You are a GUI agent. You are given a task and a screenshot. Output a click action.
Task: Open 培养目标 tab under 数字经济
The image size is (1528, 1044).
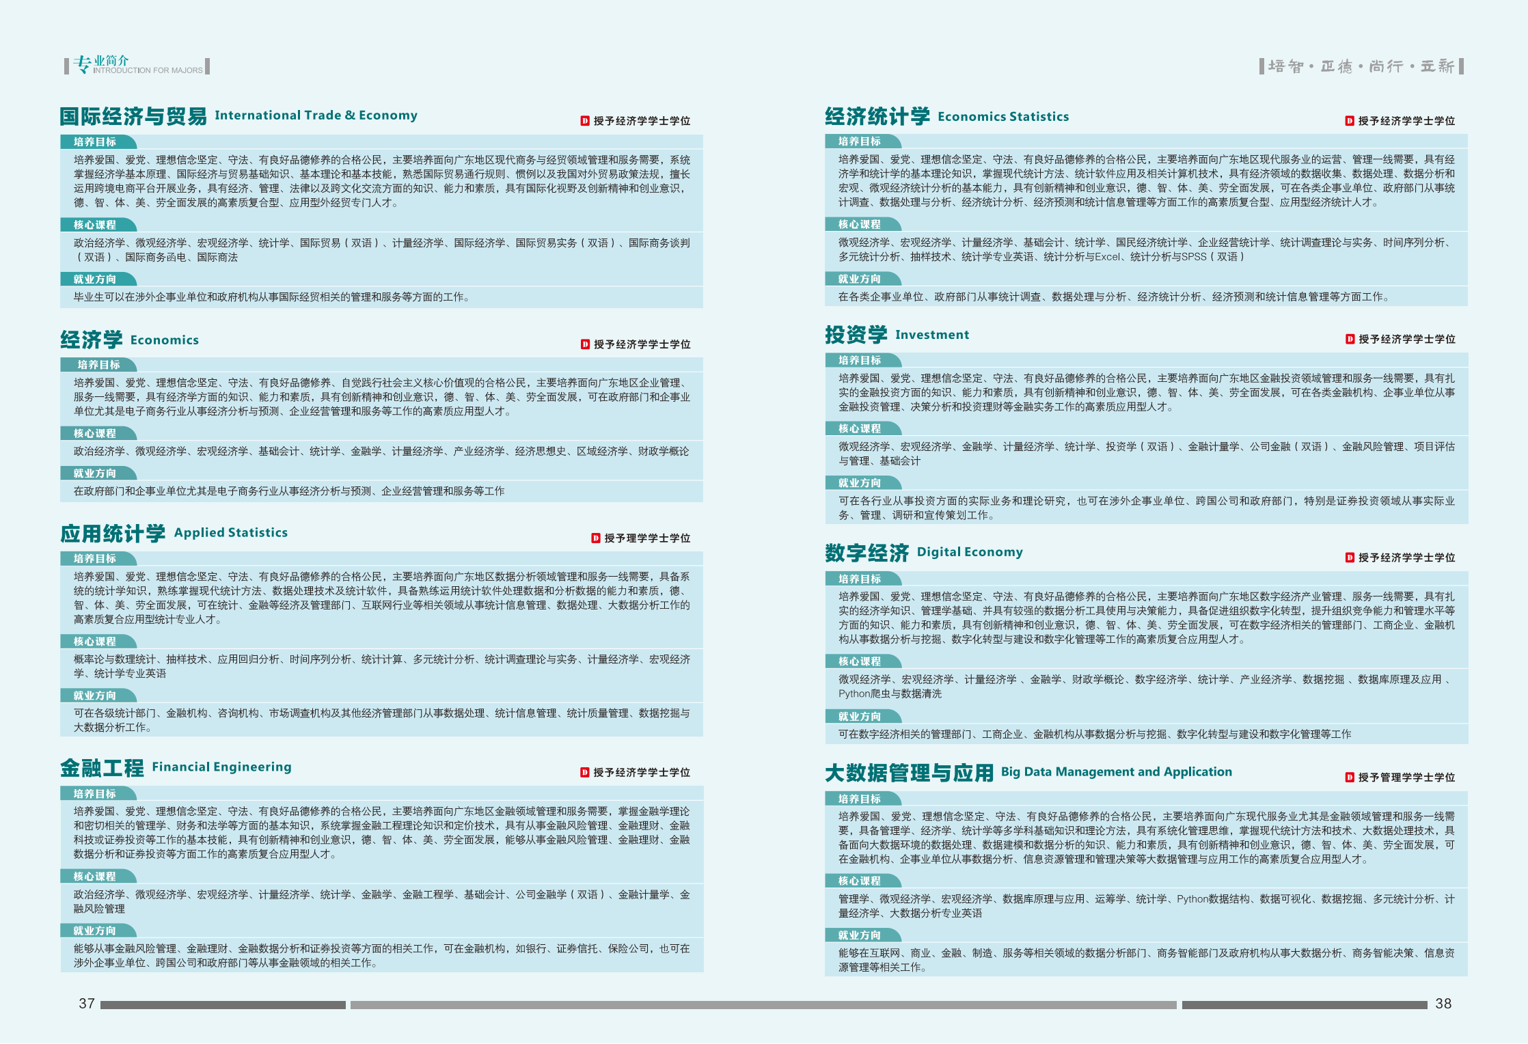tap(863, 579)
